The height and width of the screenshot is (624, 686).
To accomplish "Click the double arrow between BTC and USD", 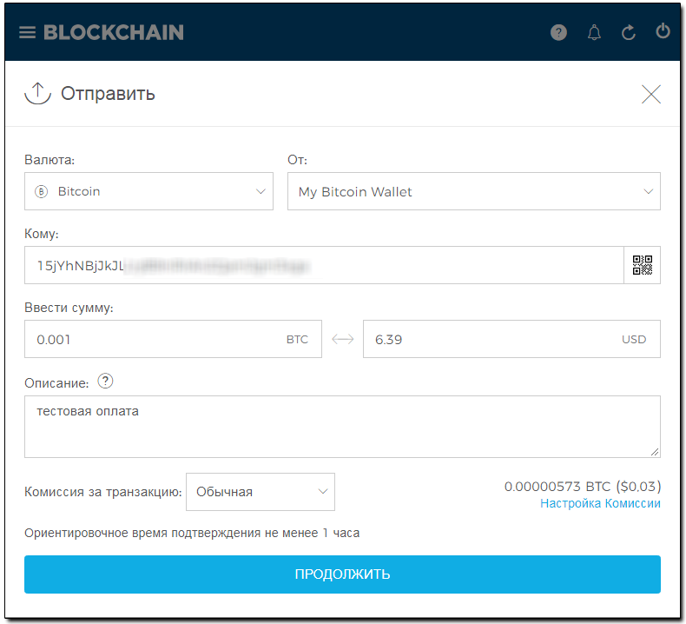I will point(342,339).
